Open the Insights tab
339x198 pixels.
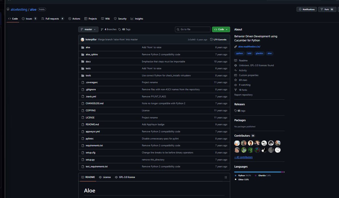click(x=137, y=19)
